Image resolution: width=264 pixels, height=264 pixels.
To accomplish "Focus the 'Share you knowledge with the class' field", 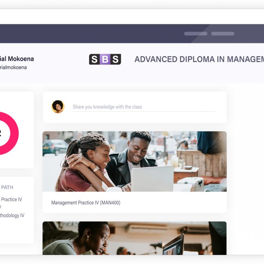I will click(144, 107).
